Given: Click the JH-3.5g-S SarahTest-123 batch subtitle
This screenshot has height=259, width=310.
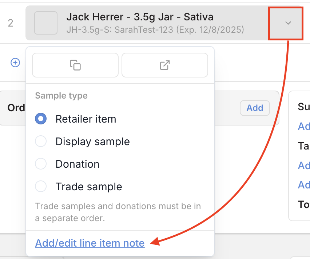Looking at the screenshot, I should point(155,29).
